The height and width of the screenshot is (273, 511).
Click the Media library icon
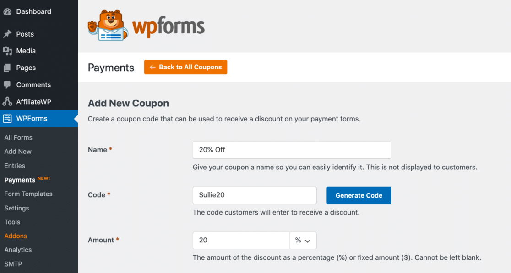pyautogui.click(x=7, y=51)
